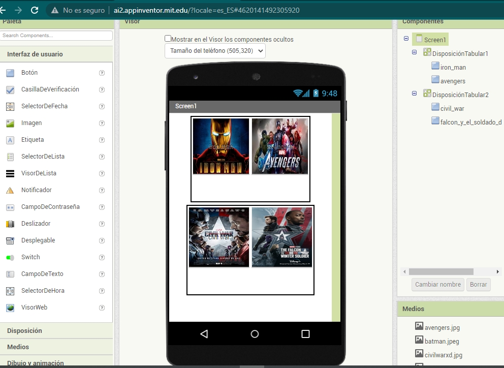Click the browser address bar URL
Viewport: 504px width, 368px height.
coord(207,10)
